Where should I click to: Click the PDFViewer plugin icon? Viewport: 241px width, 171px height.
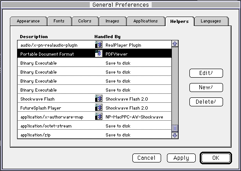click(x=99, y=53)
